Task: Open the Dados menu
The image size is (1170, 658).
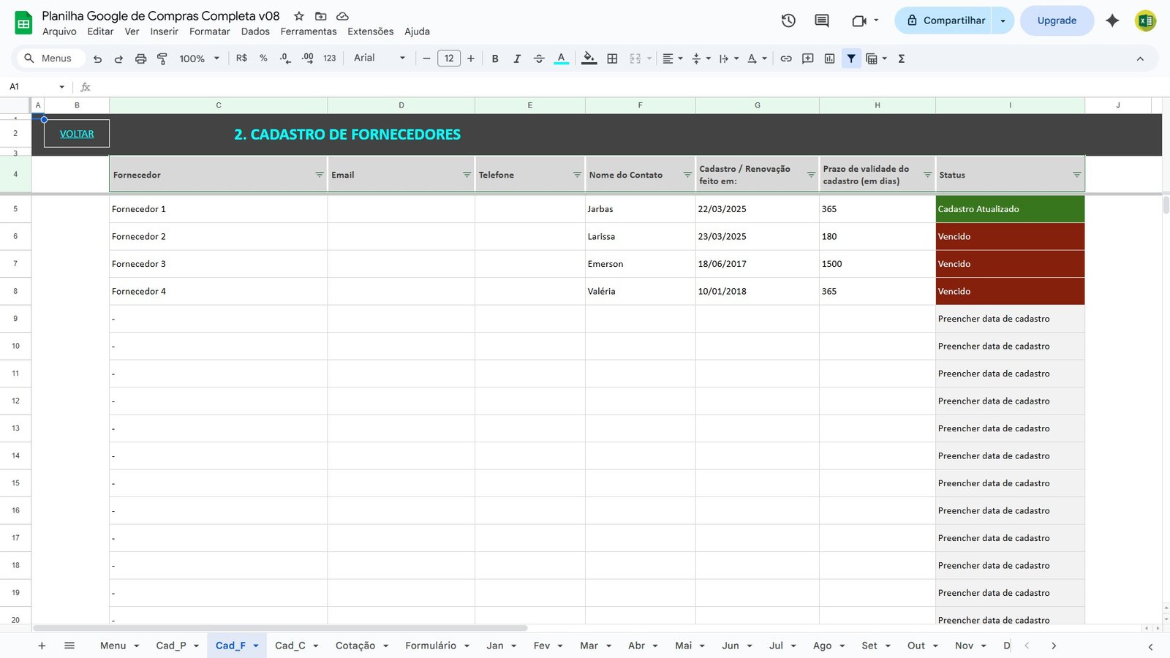Action: (254, 31)
